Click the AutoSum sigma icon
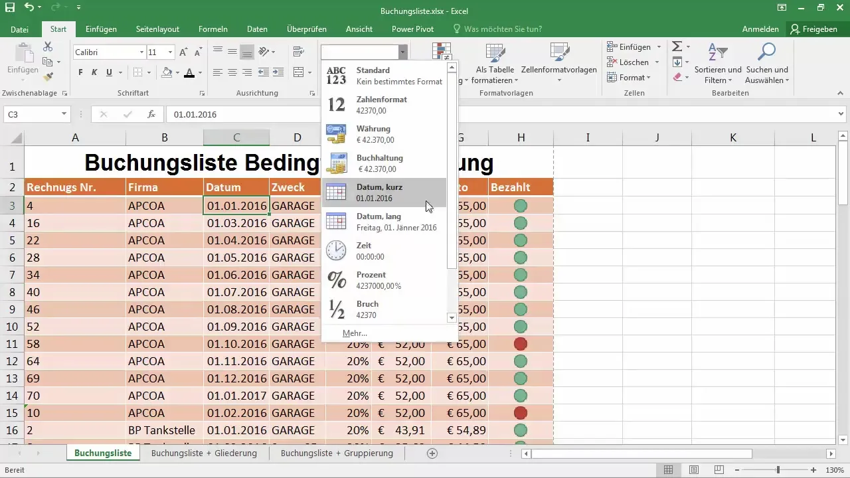This screenshot has width=850, height=478. [x=677, y=46]
